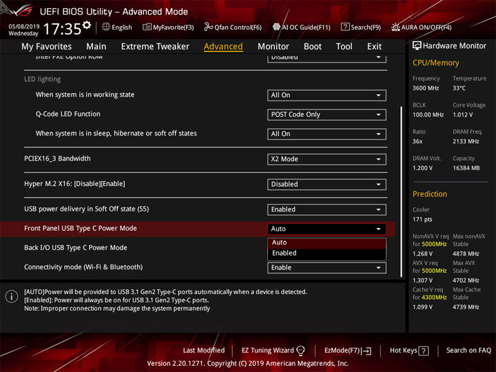Image resolution: width=496 pixels, height=372 pixels.
Task: Click the EZ Tuning Wizard text
Action: pyautogui.click(x=267, y=351)
